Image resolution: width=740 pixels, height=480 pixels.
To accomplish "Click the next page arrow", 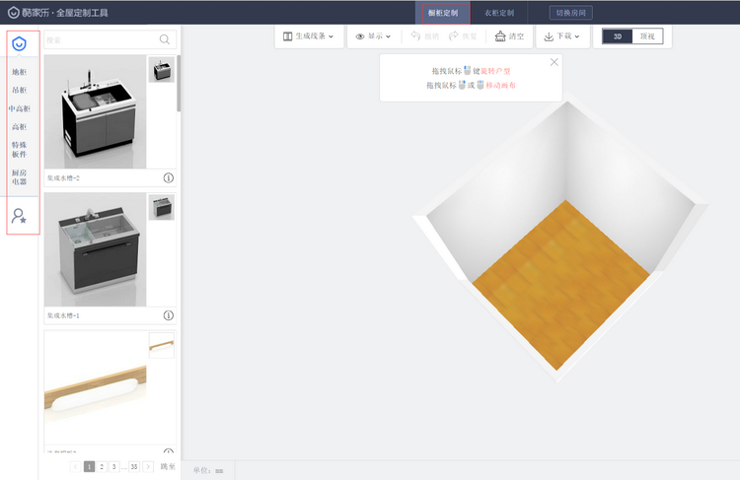I will tap(148, 467).
